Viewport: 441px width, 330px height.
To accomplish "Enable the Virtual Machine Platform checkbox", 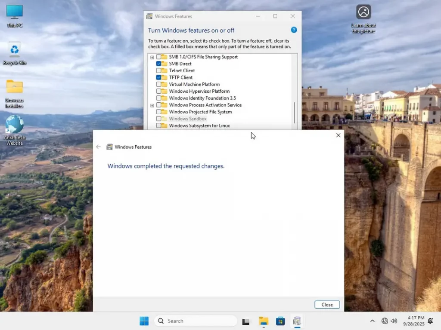I will coord(158,84).
